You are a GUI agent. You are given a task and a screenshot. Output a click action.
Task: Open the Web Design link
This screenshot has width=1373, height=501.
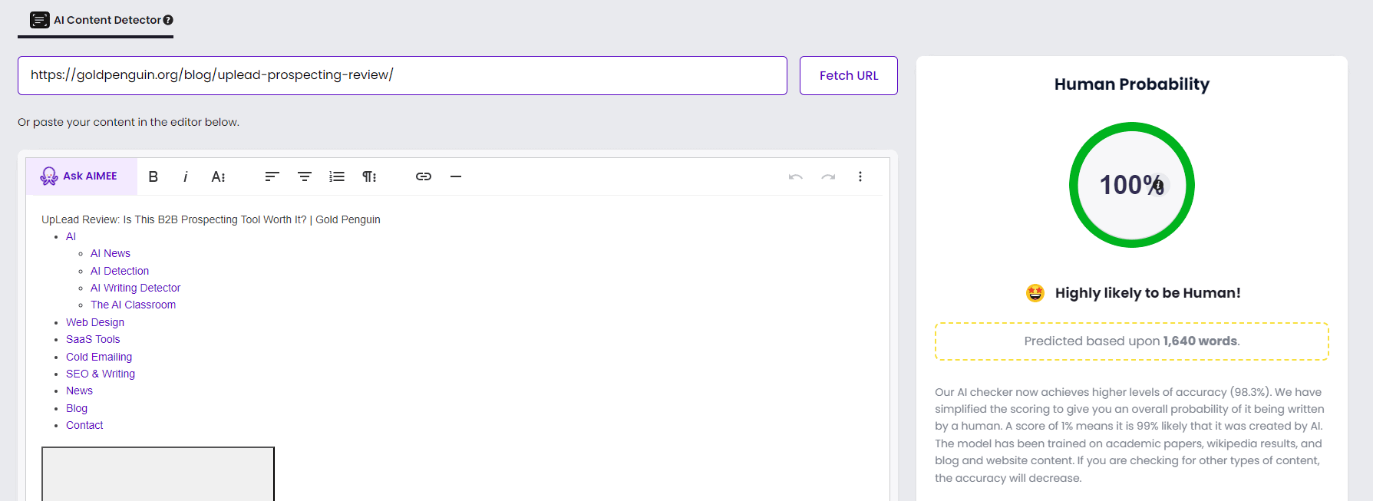coord(95,322)
